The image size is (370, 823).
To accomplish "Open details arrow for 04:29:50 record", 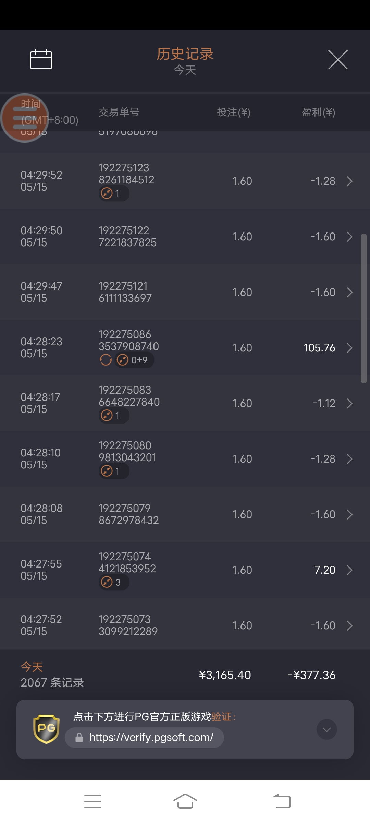I will click(349, 237).
